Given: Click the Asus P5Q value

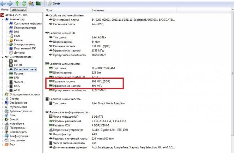Looking at the screenshot, I should (x=97, y=24).
